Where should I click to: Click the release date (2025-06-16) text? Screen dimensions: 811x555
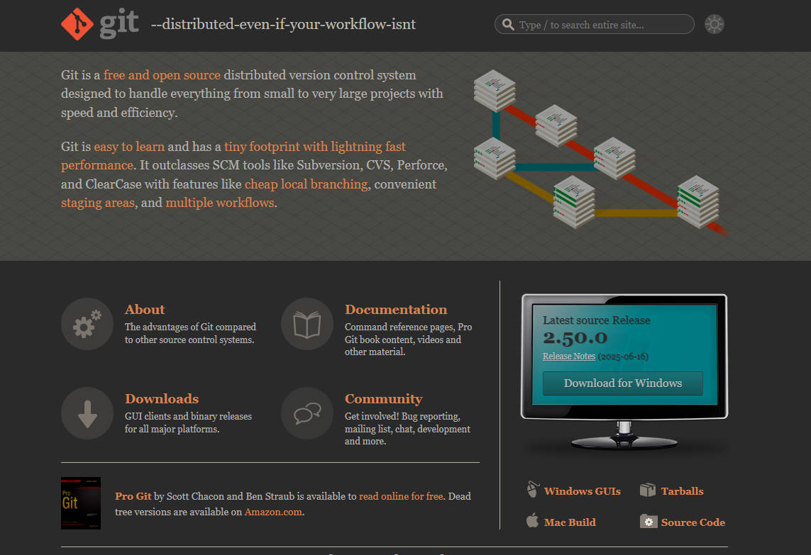(x=623, y=356)
